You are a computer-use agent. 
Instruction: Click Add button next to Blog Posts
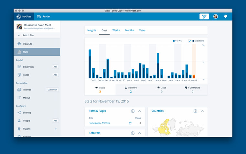[x=55, y=67]
